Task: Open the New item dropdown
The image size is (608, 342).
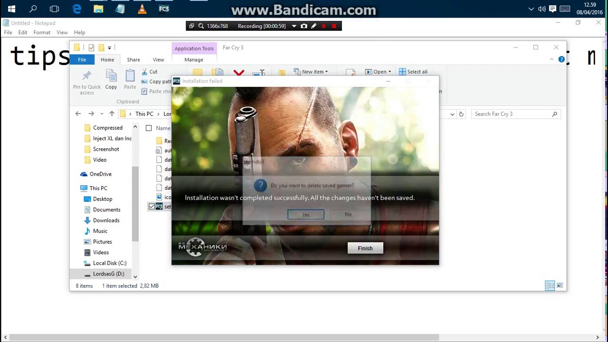Action: (311, 72)
